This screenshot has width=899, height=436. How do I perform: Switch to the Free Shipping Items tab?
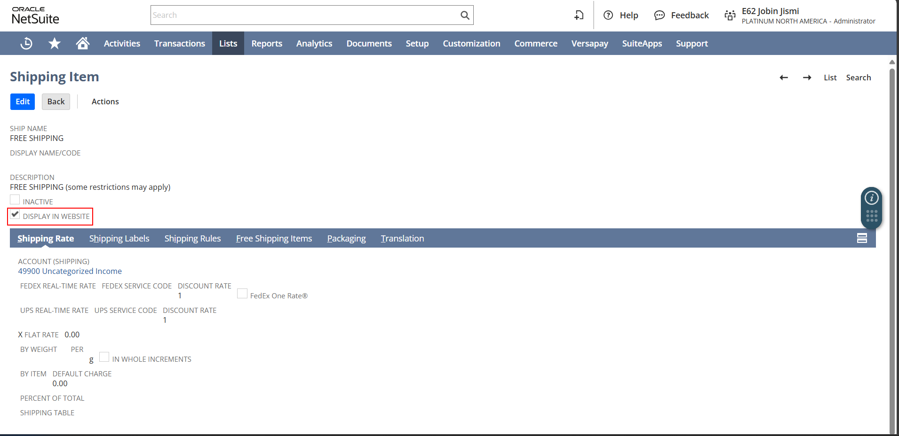click(x=274, y=239)
